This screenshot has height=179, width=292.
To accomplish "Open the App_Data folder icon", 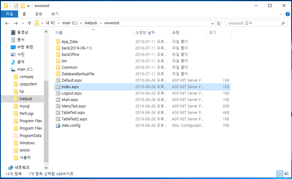I will (x=58, y=41).
